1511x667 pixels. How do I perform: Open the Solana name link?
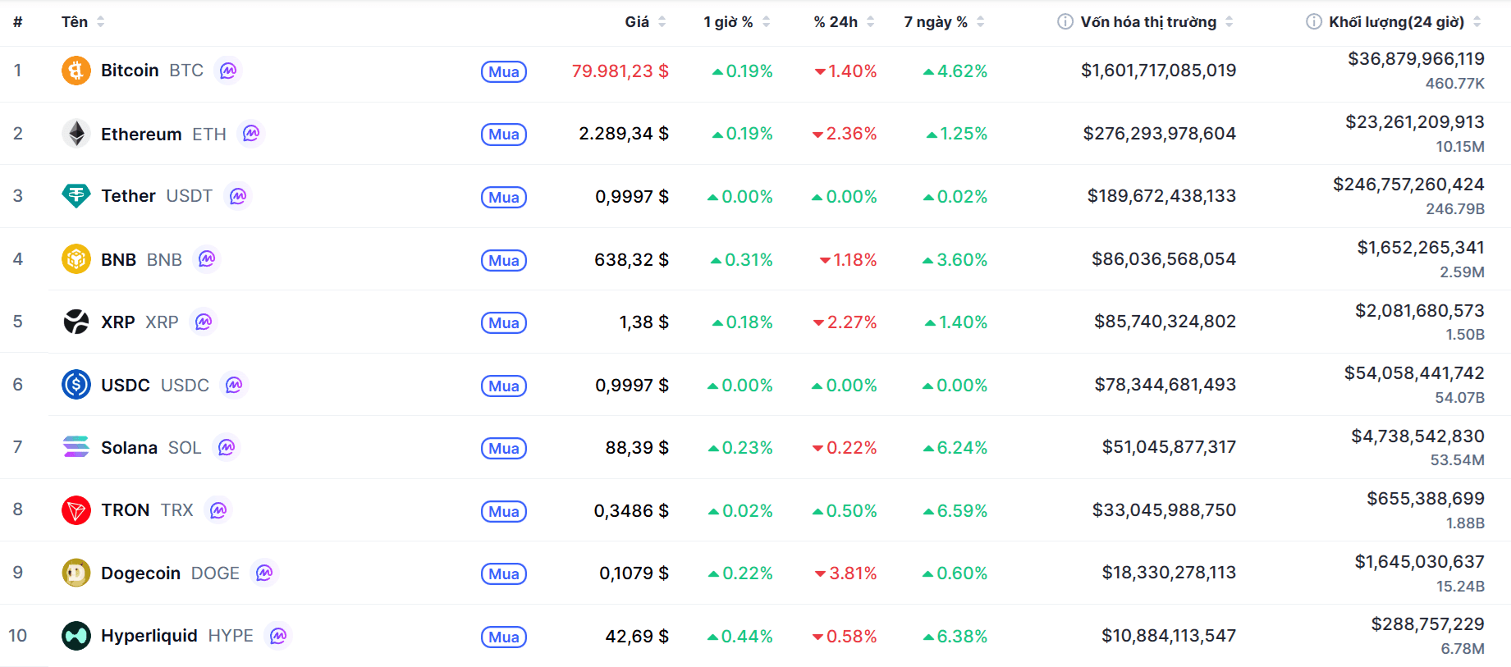point(129,447)
